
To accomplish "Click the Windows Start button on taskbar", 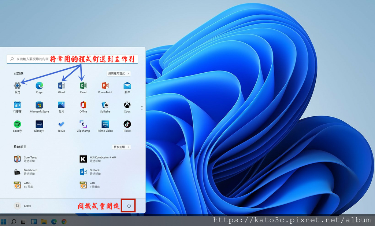I will pos(4,222).
